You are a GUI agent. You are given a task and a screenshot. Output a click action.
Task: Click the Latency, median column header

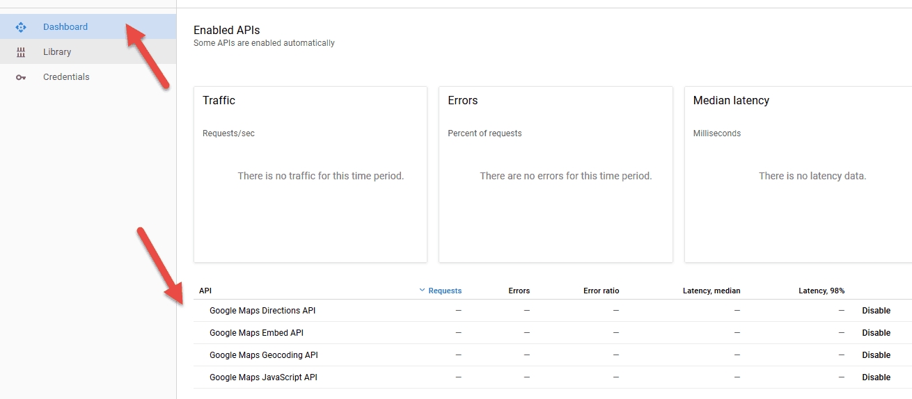tap(711, 291)
